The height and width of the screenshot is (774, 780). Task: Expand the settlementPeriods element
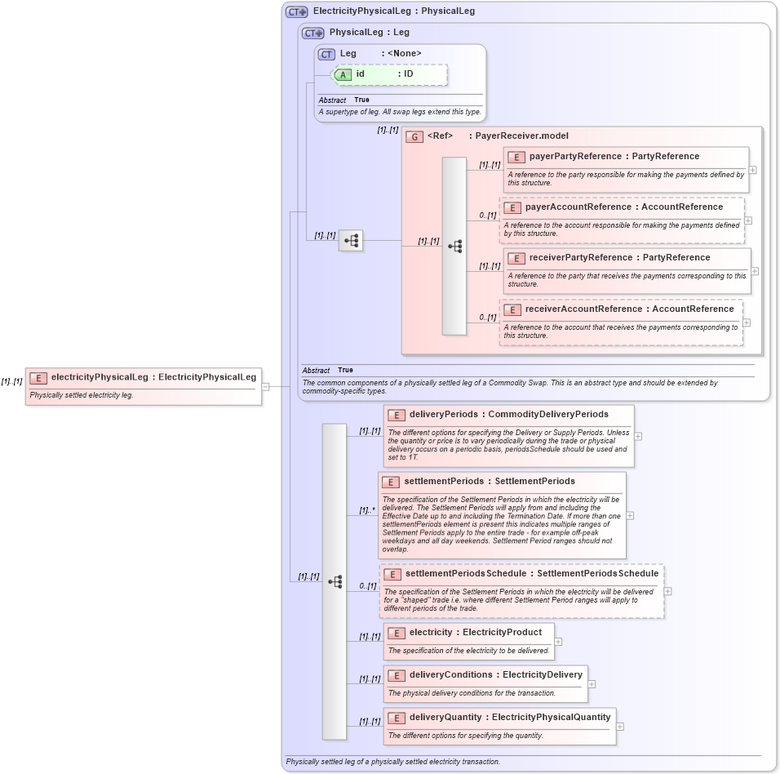pyautogui.click(x=630, y=516)
